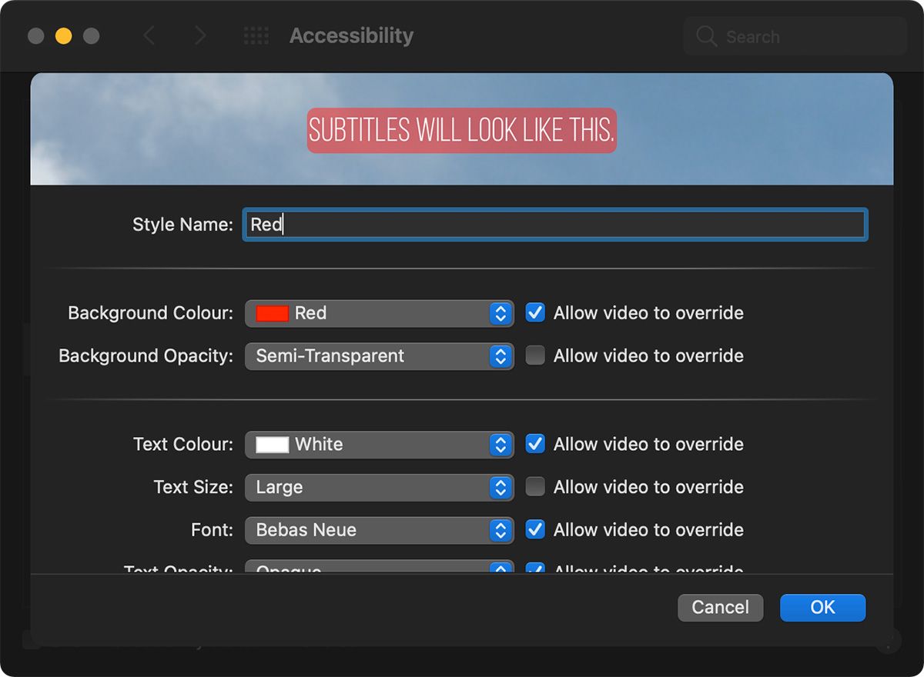Click the yellow minimize window button

pyautogui.click(x=63, y=36)
